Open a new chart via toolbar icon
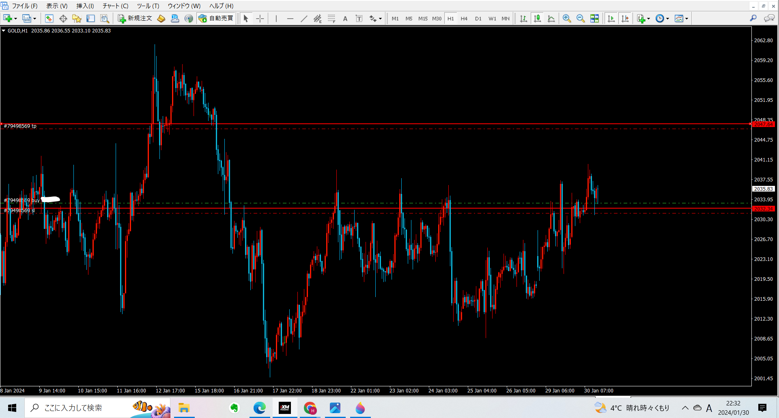The height and width of the screenshot is (418, 779). [7, 18]
